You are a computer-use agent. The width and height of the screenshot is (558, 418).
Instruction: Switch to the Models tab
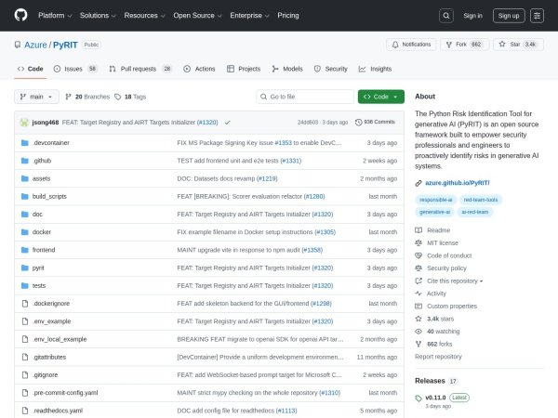pyautogui.click(x=286, y=69)
